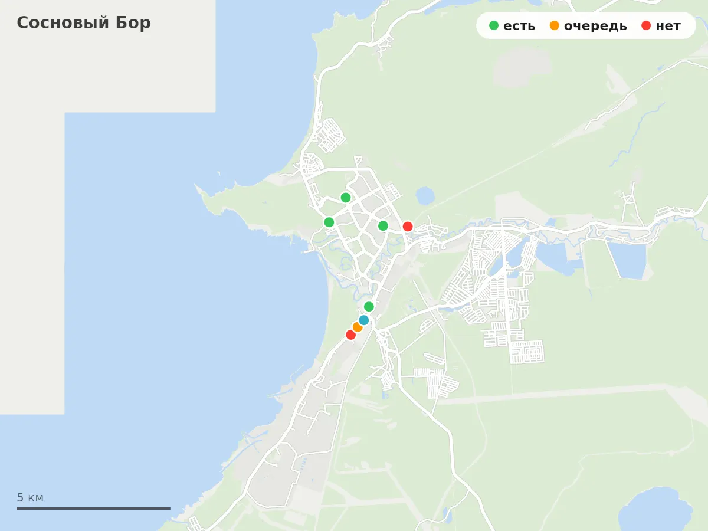
Task: Click the "есть" legend label
Action: (519, 26)
